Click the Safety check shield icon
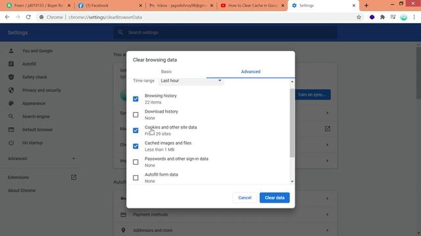The width and height of the screenshot is (421, 236). click(11, 77)
